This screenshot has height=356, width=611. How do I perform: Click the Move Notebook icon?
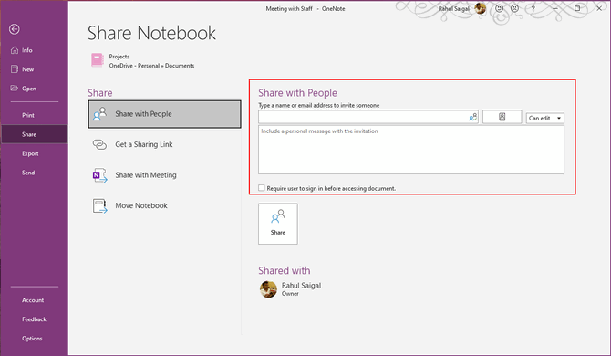[x=99, y=206]
